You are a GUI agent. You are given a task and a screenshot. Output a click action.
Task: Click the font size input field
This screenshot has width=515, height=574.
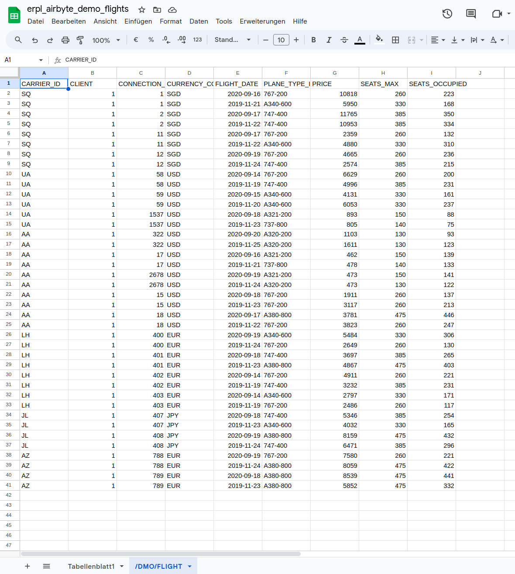[x=281, y=40]
